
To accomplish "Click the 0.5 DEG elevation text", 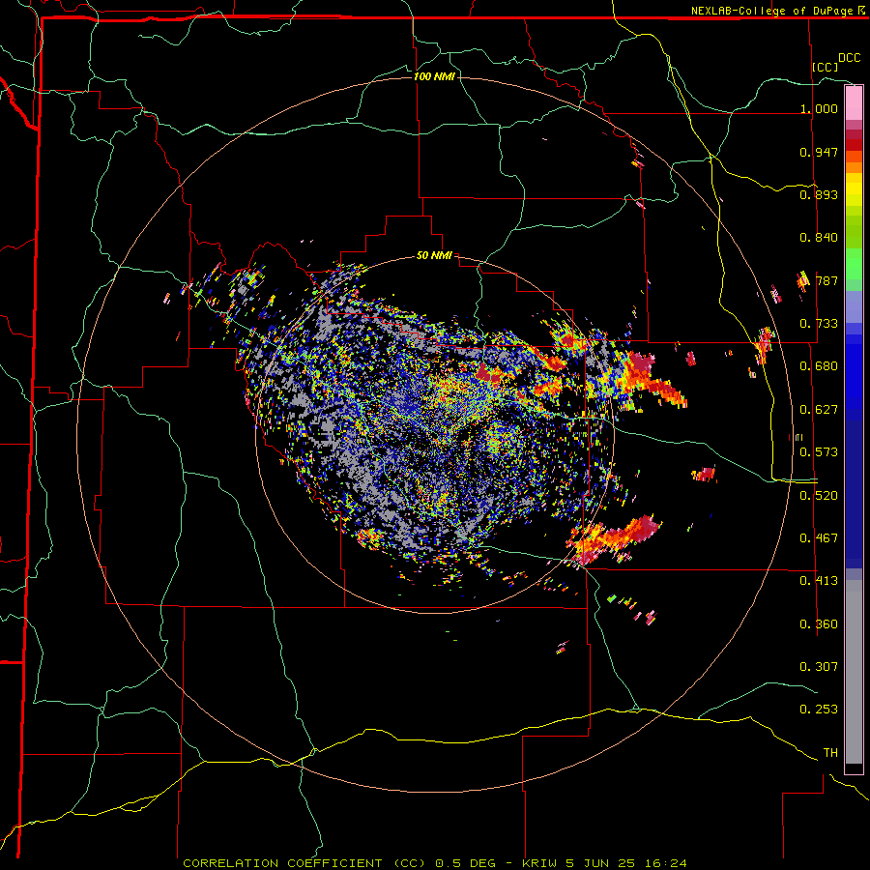I will (x=465, y=863).
